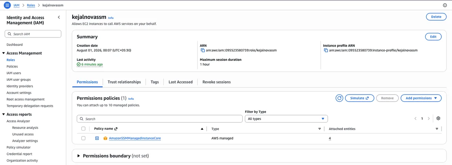Collapse the Access reports sidebar section

click(x=3, y=114)
